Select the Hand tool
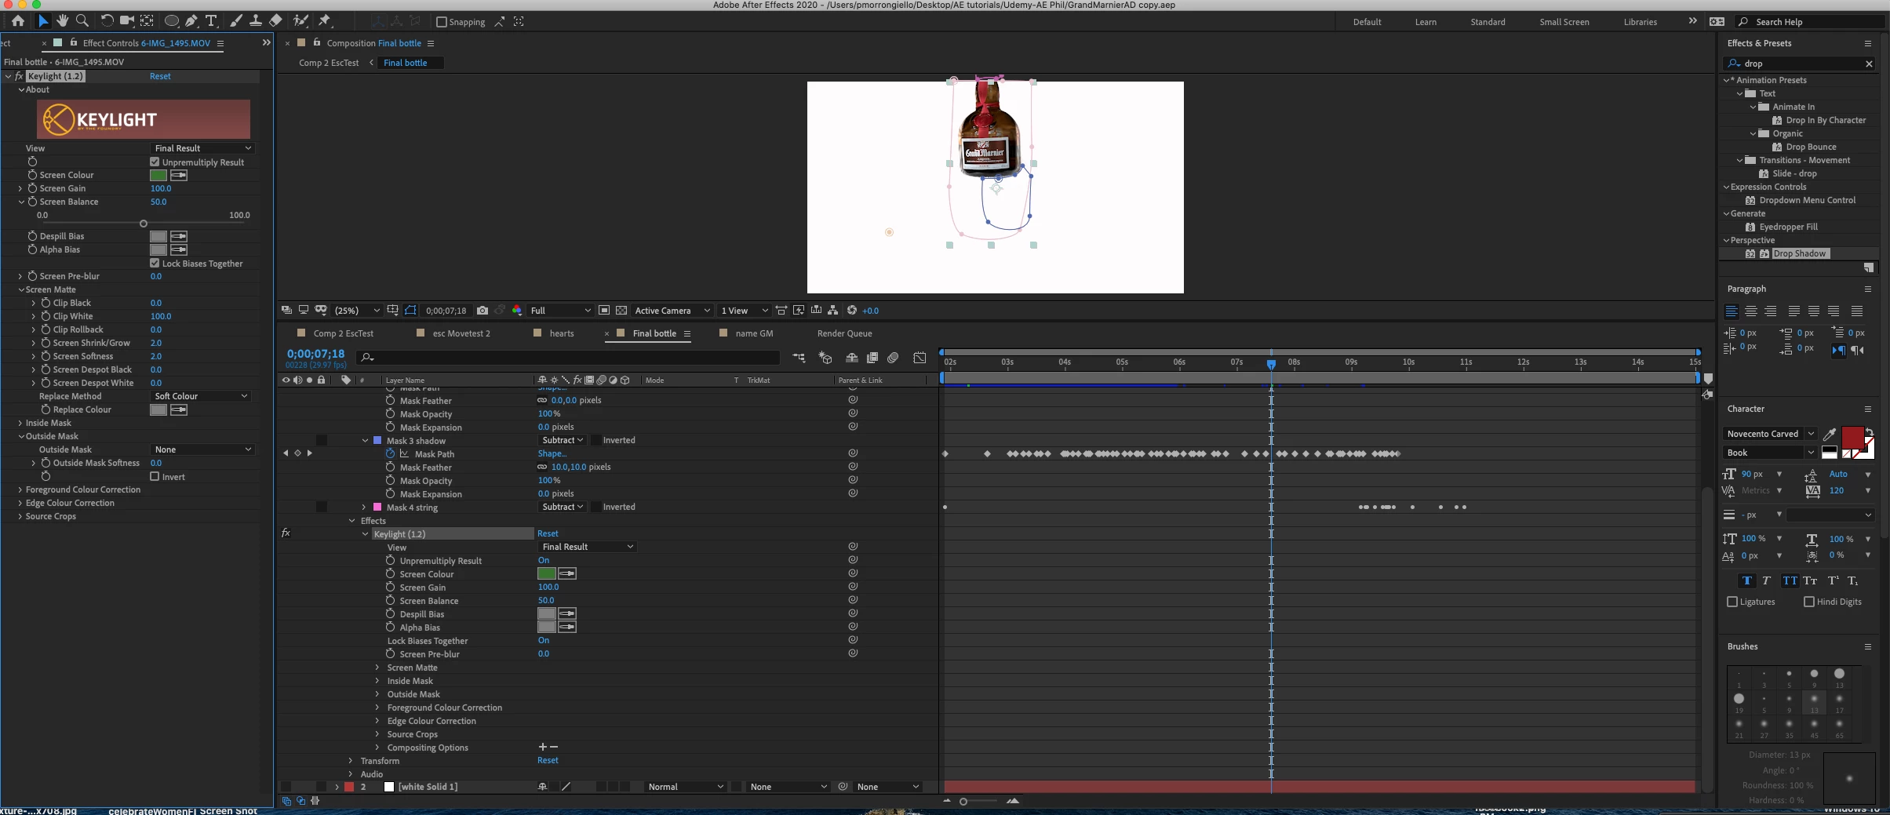Screen dimensions: 1890x815 tap(63, 21)
